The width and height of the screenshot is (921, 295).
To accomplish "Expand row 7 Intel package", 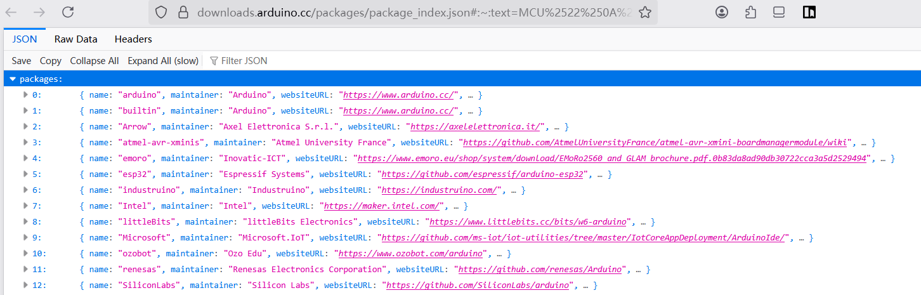I will click(x=26, y=206).
